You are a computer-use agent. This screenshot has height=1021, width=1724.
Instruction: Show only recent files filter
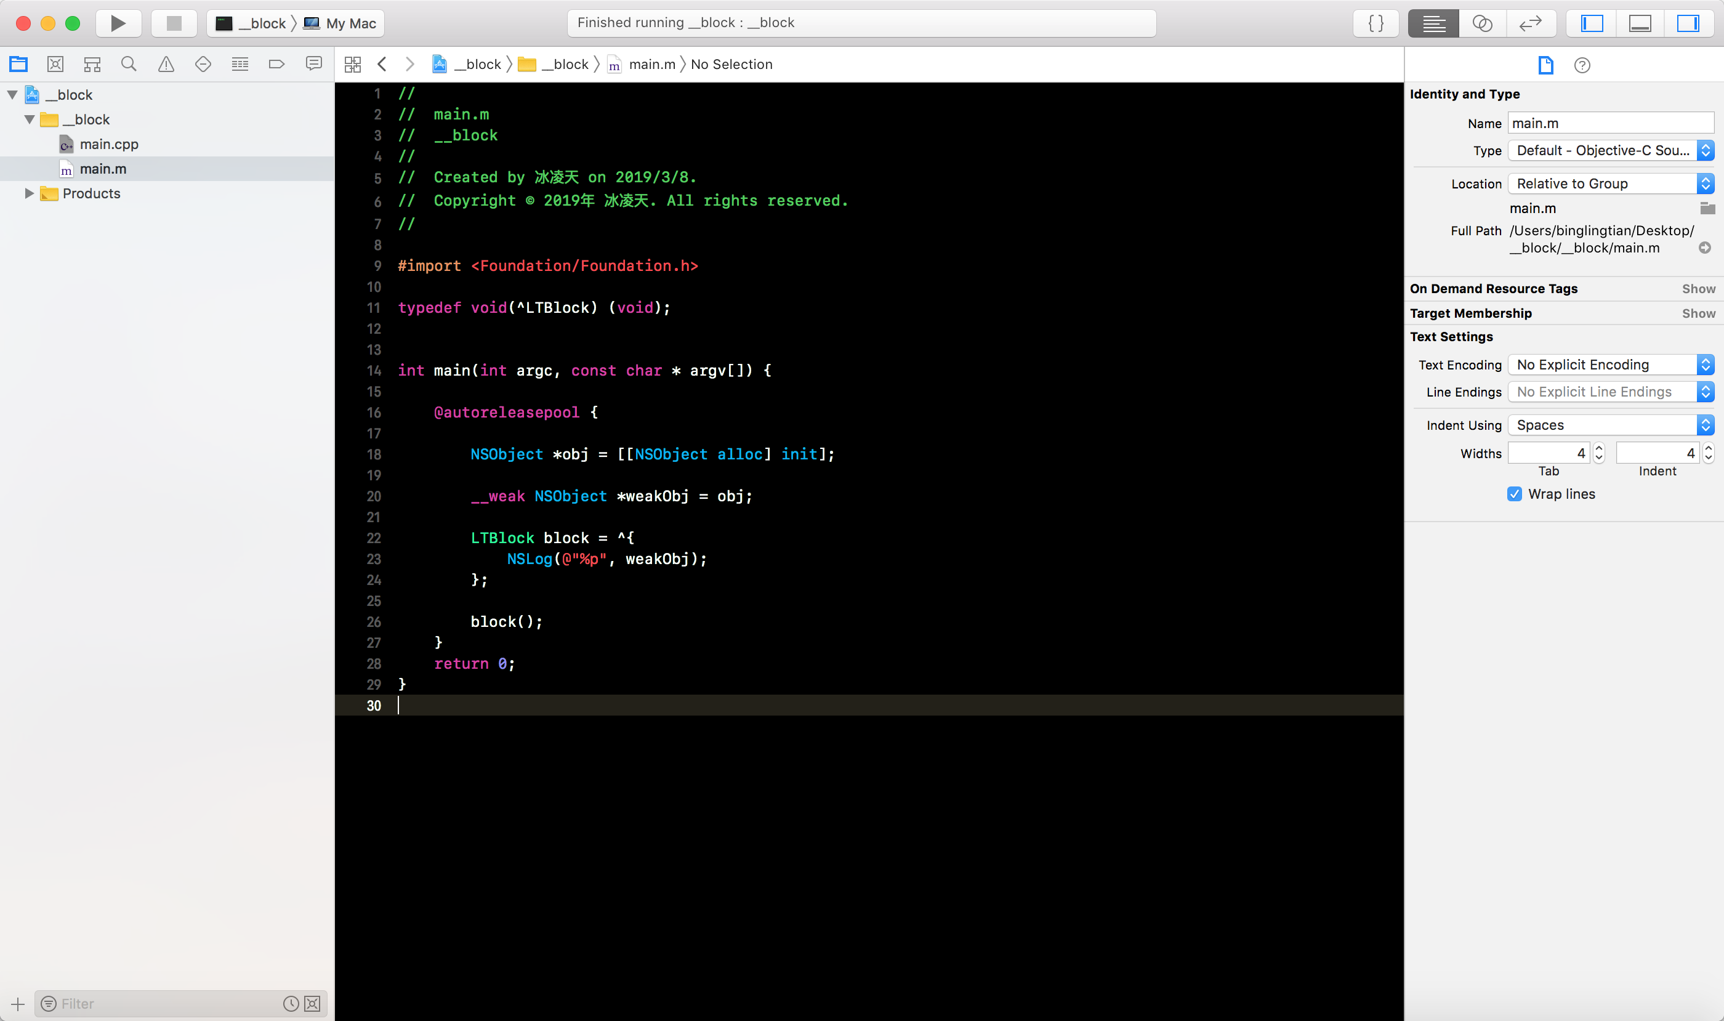(x=291, y=1004)
